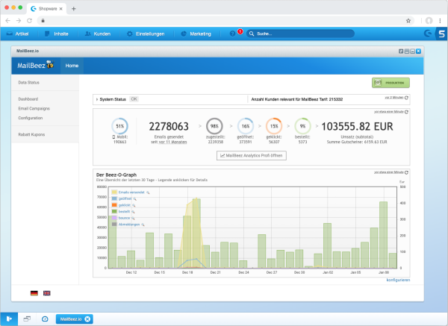Click the Shopware 5 version badge
The width and height of the screenshot is (448, 326).
coord(441,34)
